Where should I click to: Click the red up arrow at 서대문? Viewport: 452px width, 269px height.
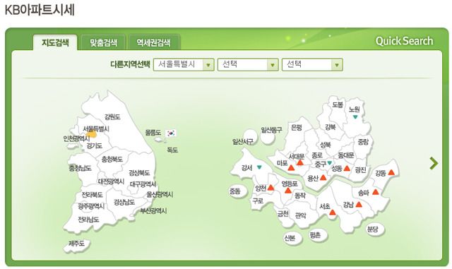300,163
